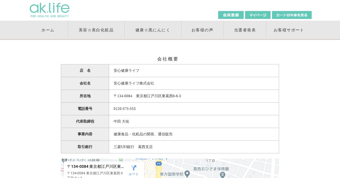Open the ホーム menu item
The width and height of the screenshot is (340, 178).
(48, 30)
